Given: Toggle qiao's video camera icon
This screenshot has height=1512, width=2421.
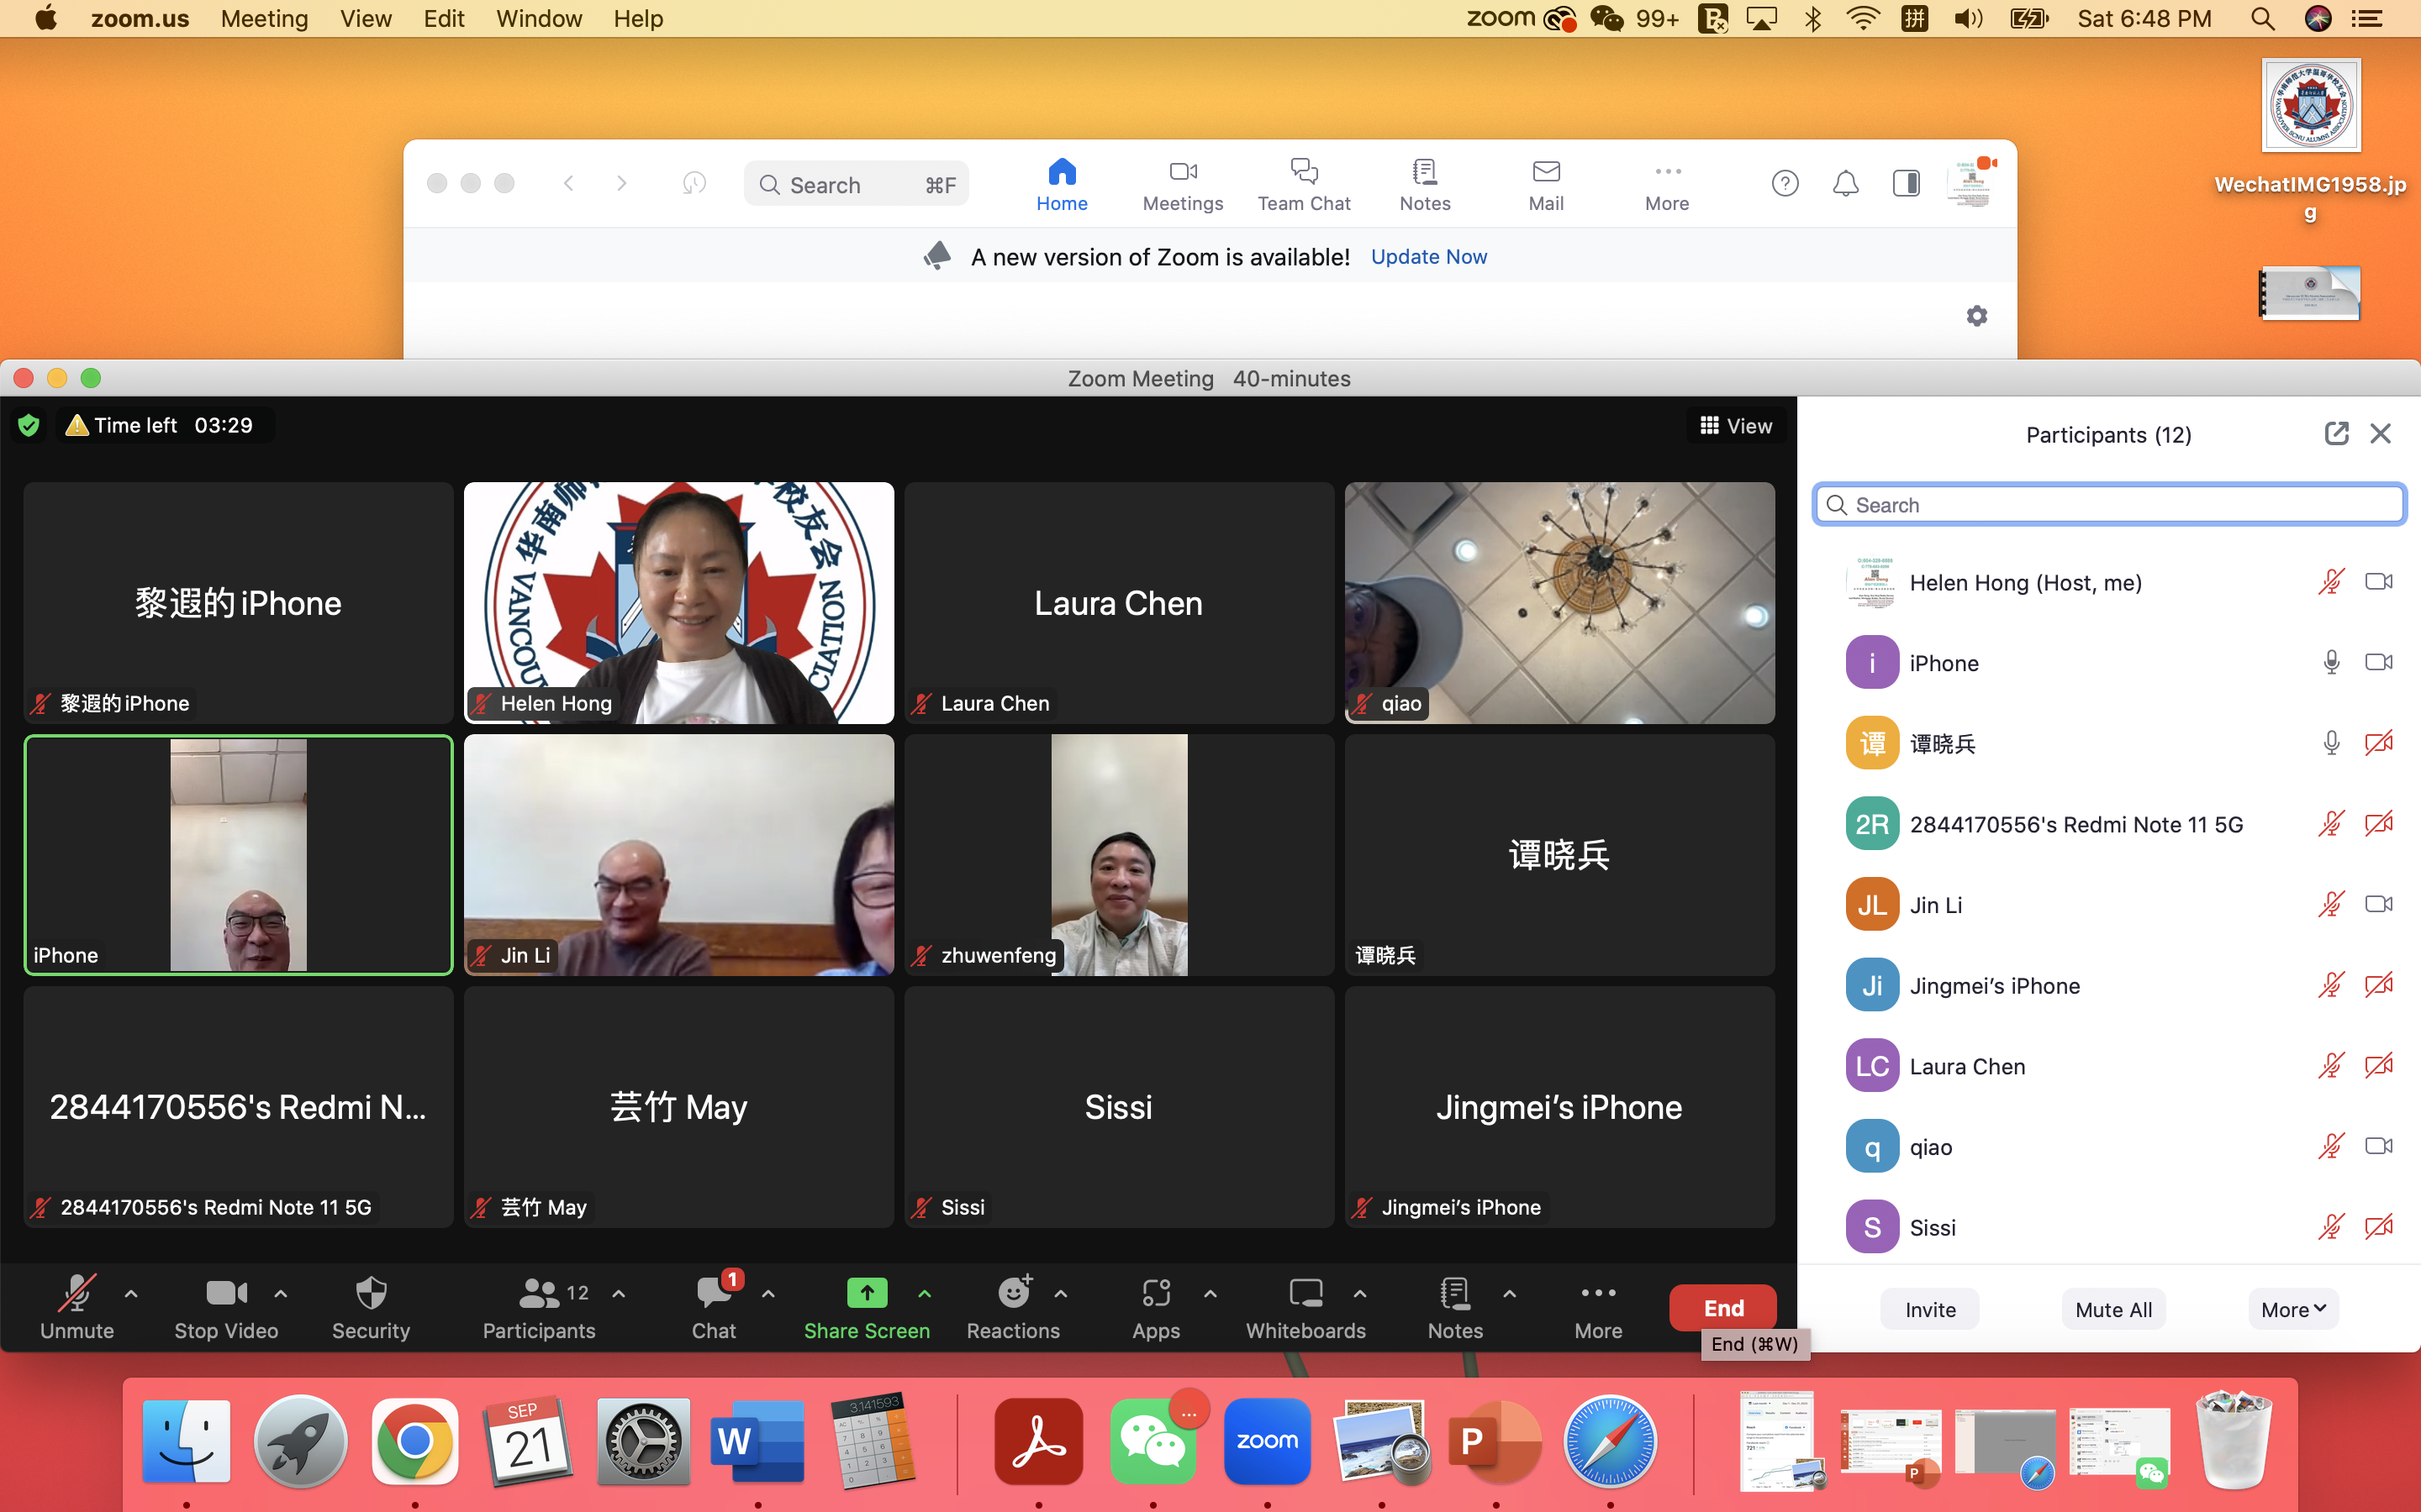Looking at the screenshot, I should point(2379,1146).
